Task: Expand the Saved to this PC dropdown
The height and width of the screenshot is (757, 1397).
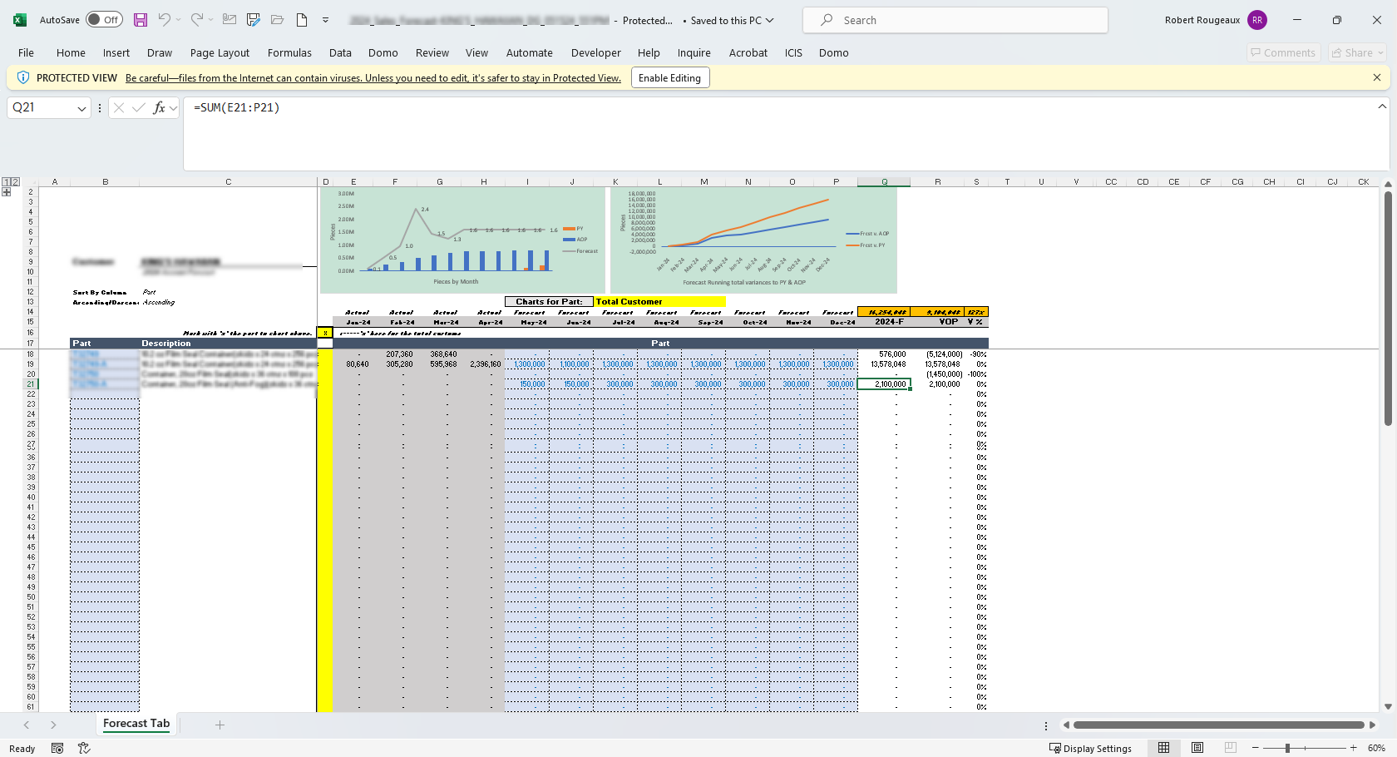Action: point(769,21)
